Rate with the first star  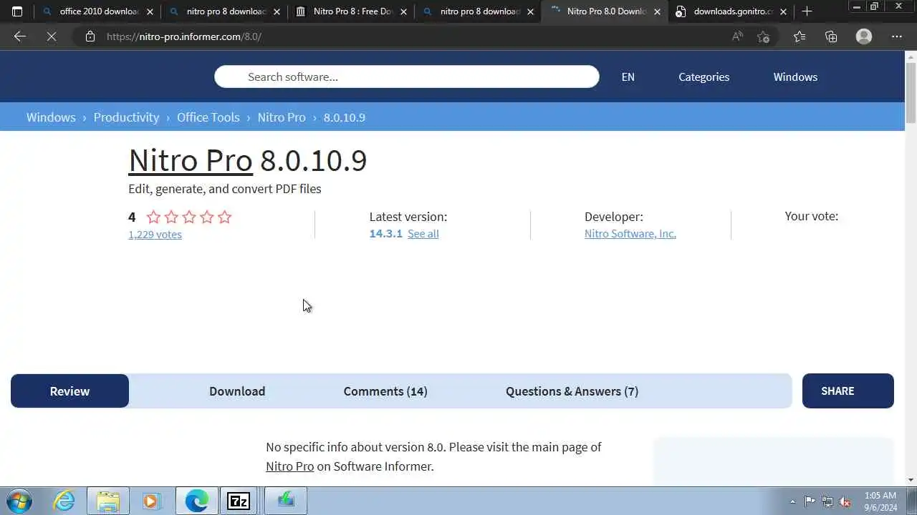point(153,217)
